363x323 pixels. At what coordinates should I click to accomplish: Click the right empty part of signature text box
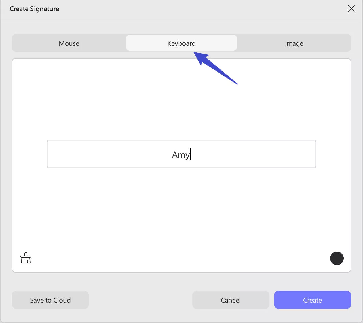261,154
